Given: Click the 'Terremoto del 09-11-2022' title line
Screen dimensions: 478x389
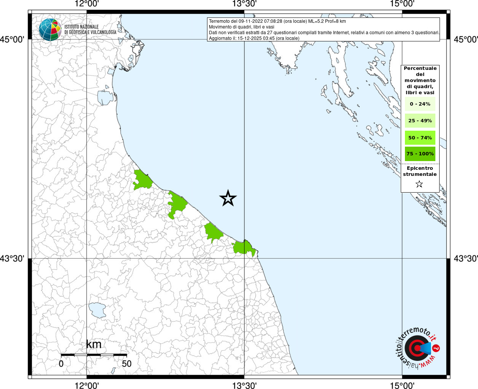Looking at the screenshot, I should (277, 21).
